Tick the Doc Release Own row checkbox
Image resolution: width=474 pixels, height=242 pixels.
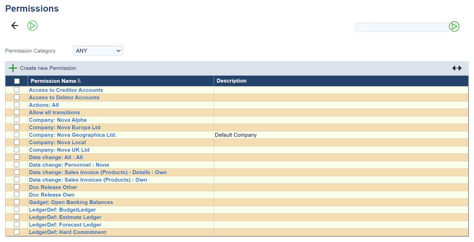click(17, 195)
